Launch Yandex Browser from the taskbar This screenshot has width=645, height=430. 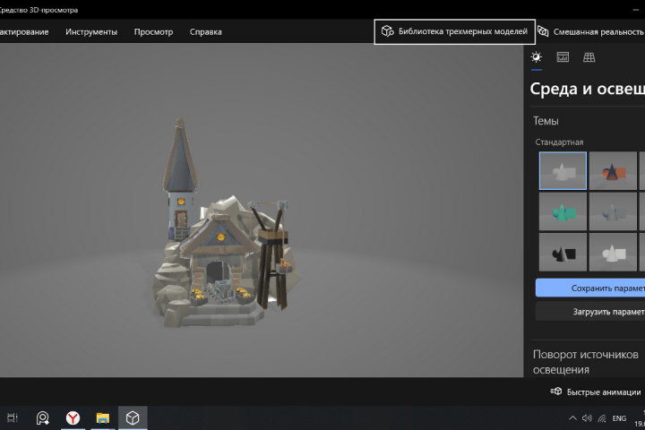click(73, 418)
